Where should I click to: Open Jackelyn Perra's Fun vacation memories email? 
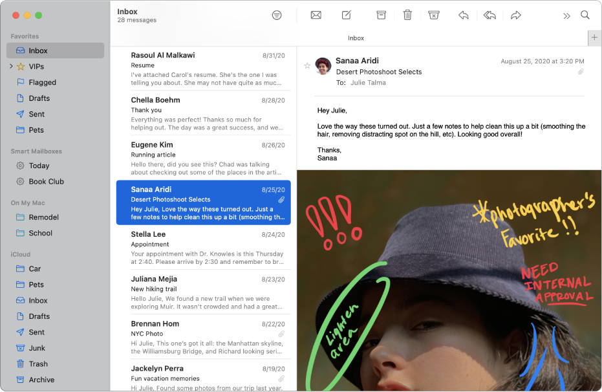(x=204, y=376)
